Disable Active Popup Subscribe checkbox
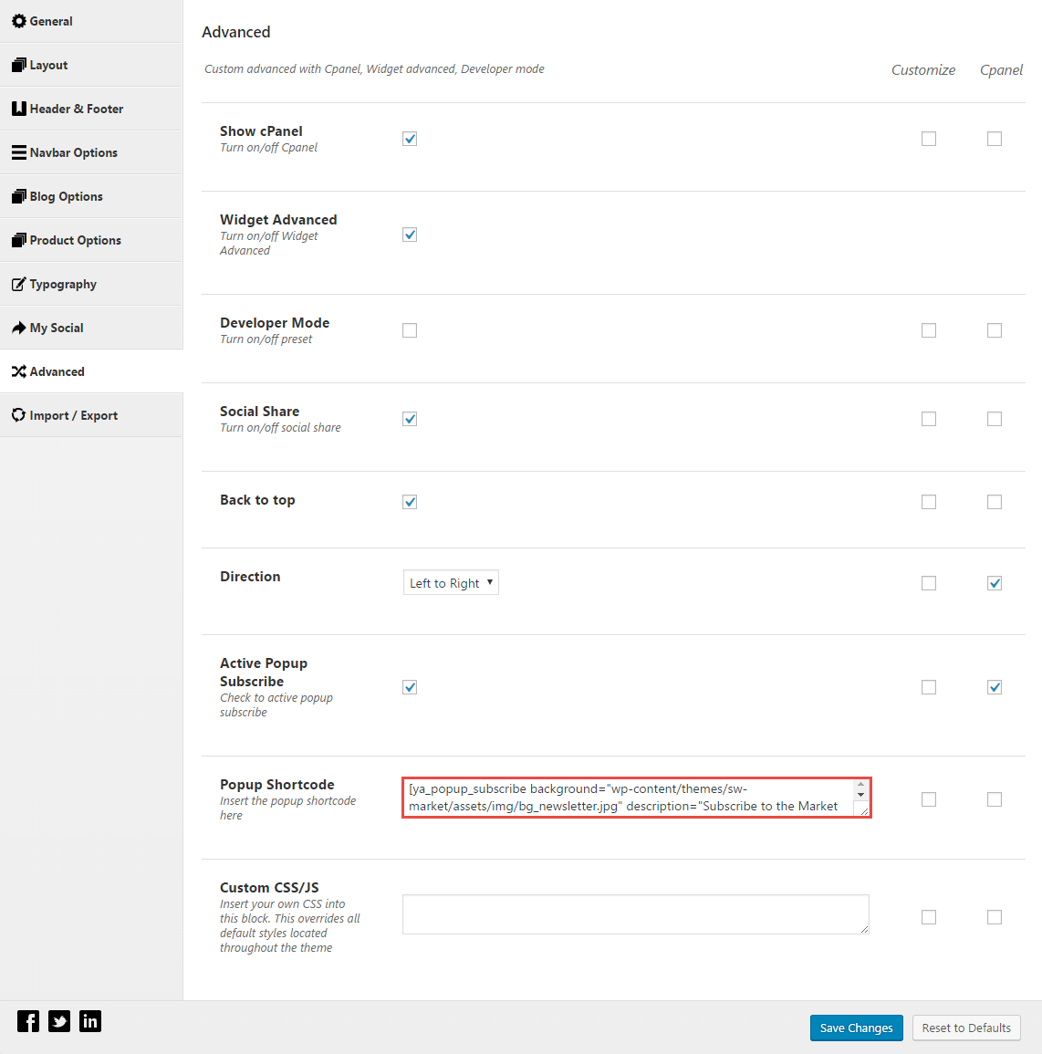The width and height of the screenshot is (1042, 1054). [x=410, y=687]
